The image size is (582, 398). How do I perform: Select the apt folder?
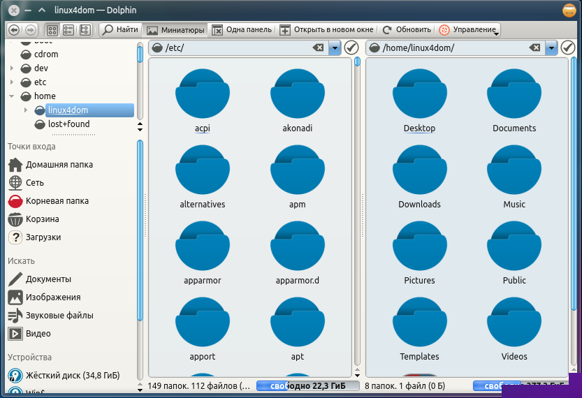tap(298, 329)
